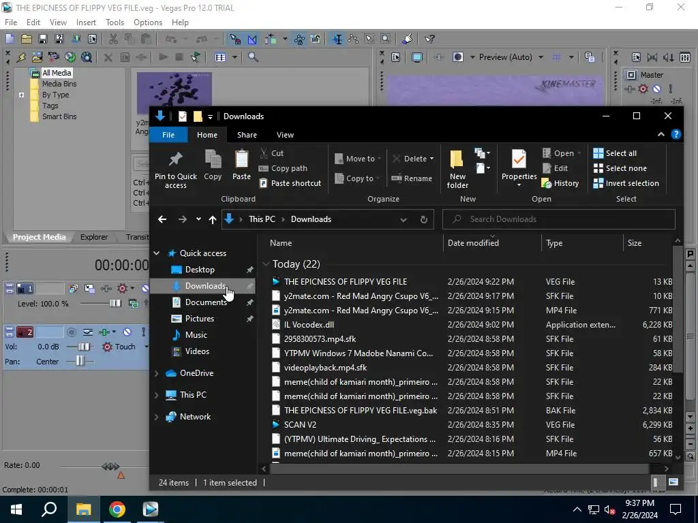
Task: Open the Delete dropdown in the ribbon
Action: [431, 159]
